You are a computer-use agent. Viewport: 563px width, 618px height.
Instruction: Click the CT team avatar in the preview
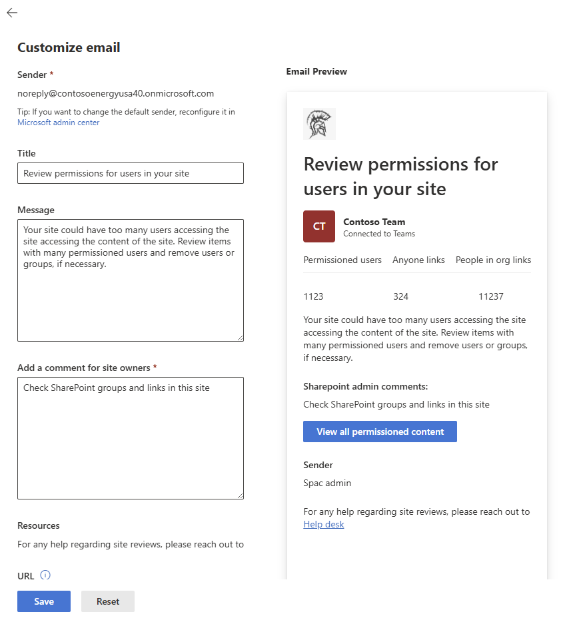click(318, 226)
